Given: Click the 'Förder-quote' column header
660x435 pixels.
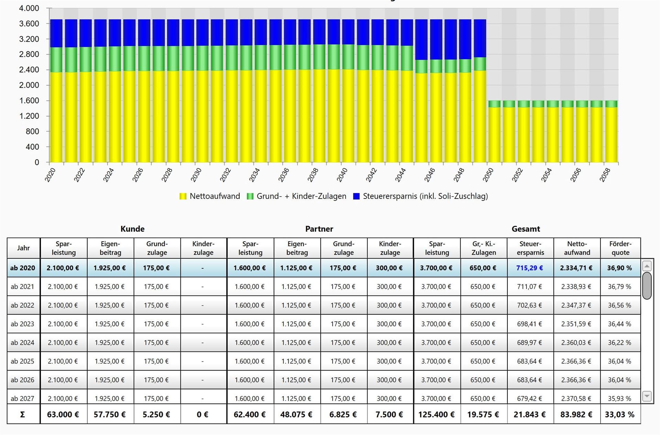Looking at the screenshot, I should [620, 248].
